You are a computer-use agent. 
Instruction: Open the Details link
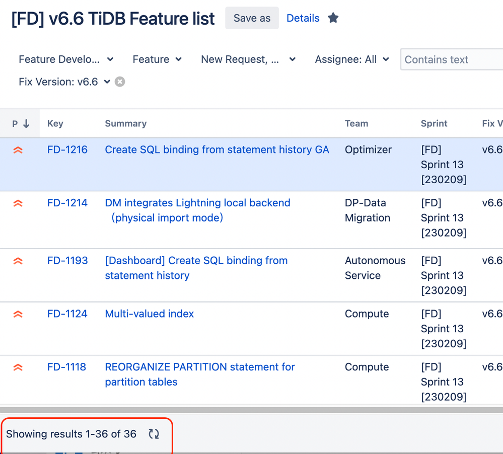coord(303,18)
